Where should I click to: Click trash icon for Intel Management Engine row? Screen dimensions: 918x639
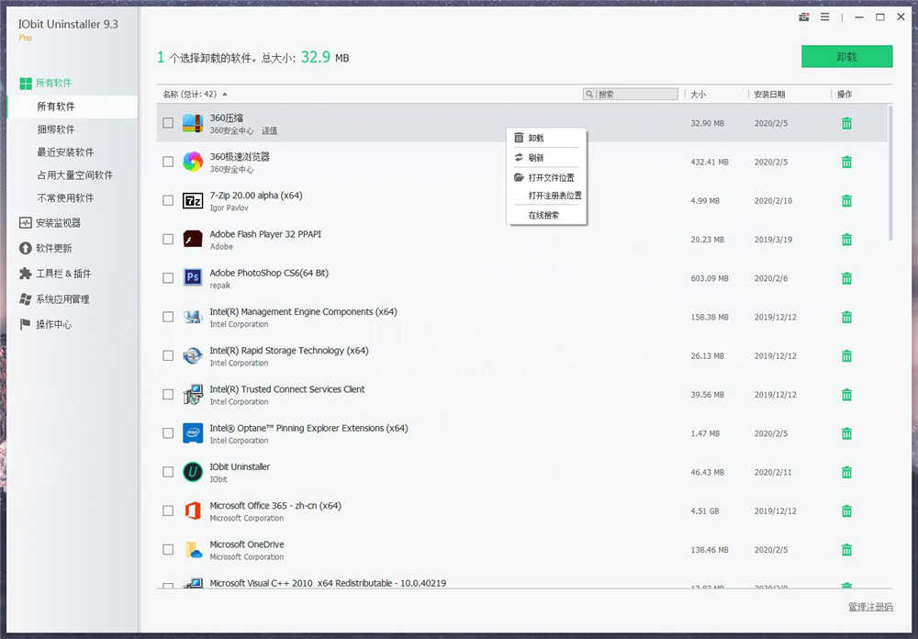pyautogui.click(x=846, y=317)
